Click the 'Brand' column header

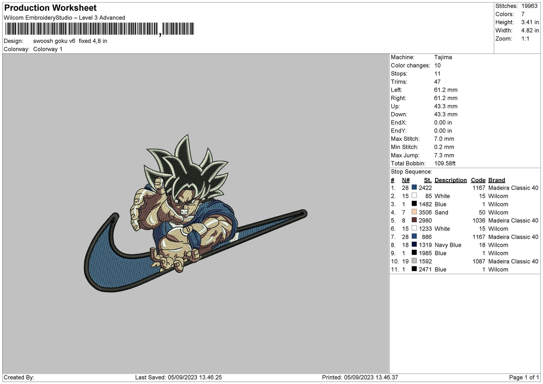[497, 180]
